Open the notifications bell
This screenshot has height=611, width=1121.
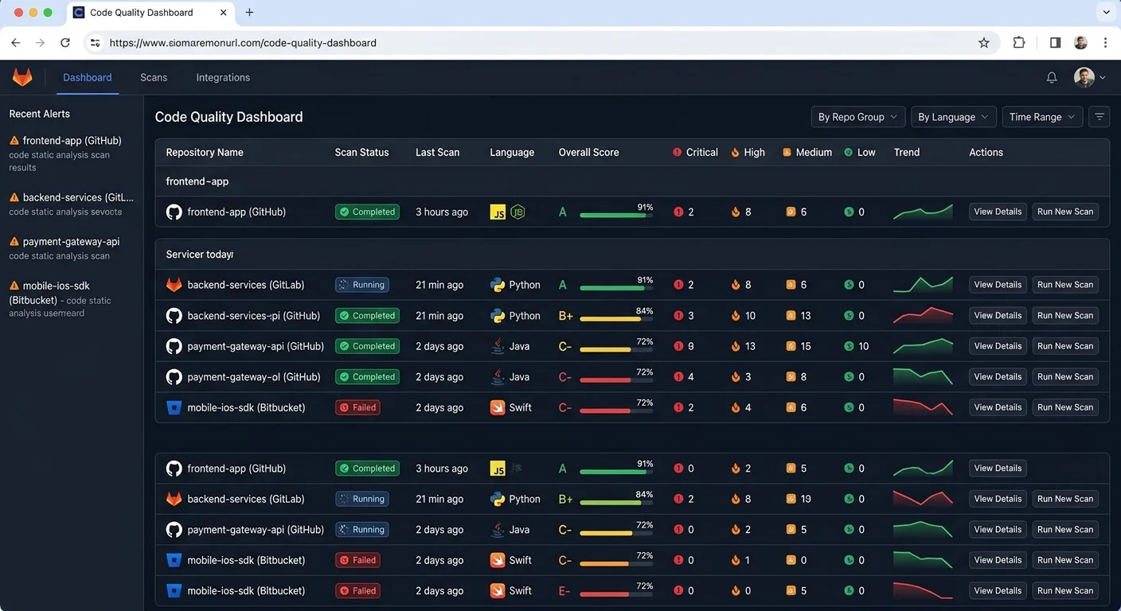coord(1052,77)
